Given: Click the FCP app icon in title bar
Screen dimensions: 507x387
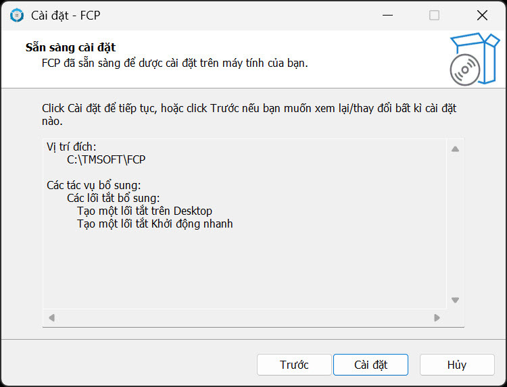Looking at the screenshot, I should point(17,15).
